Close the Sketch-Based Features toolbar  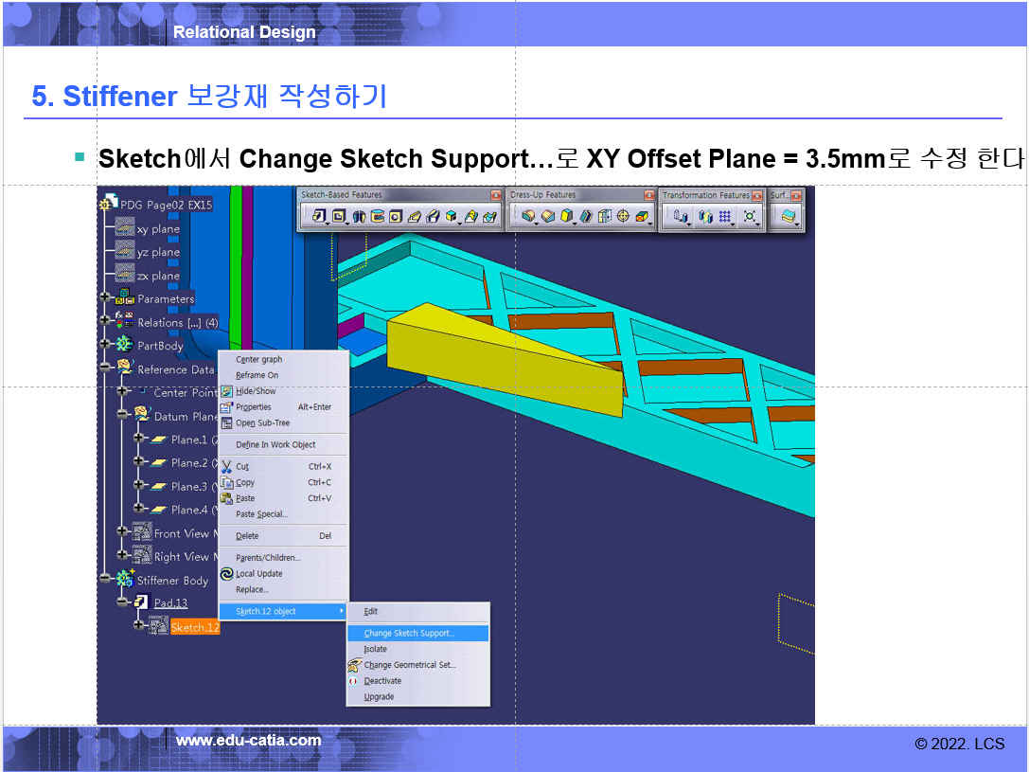click(x=495, y=195)
